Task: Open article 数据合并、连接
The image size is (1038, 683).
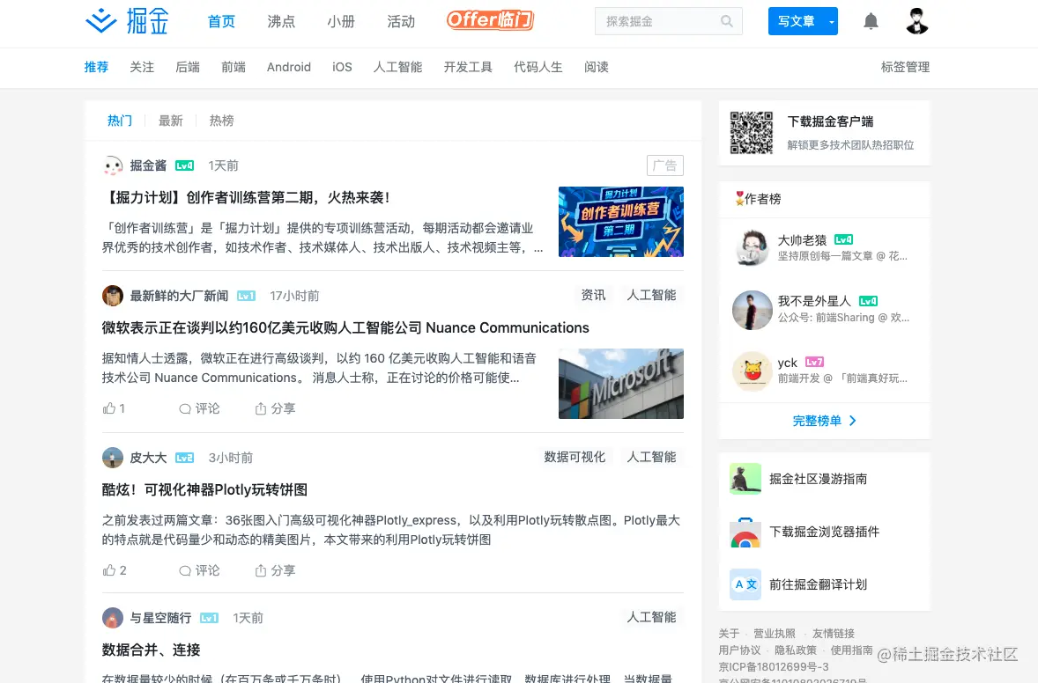Action: pos(151,650)
